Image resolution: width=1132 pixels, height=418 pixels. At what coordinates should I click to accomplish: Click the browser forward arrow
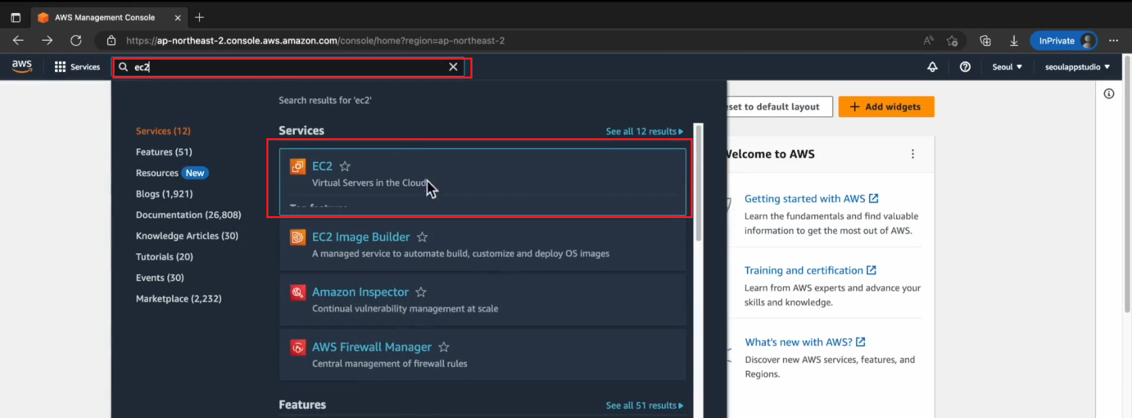click(47, 41)
